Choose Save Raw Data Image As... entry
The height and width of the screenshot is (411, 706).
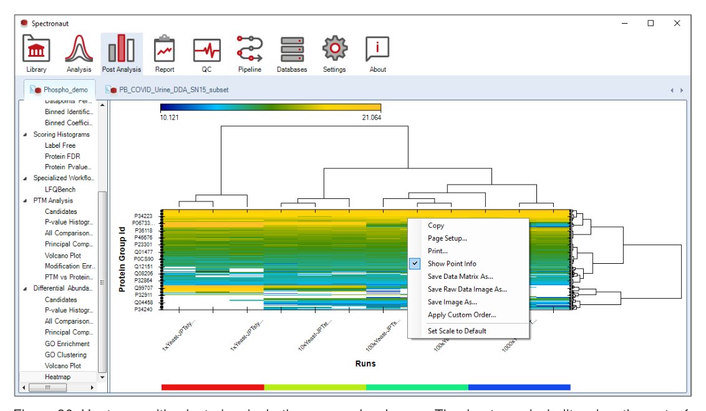pos(468,289)
